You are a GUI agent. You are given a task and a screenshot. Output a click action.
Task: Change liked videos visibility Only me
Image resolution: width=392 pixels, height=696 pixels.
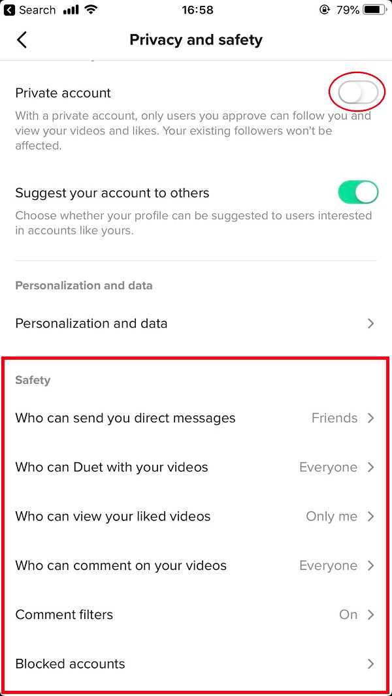click(x=332, y=516)
